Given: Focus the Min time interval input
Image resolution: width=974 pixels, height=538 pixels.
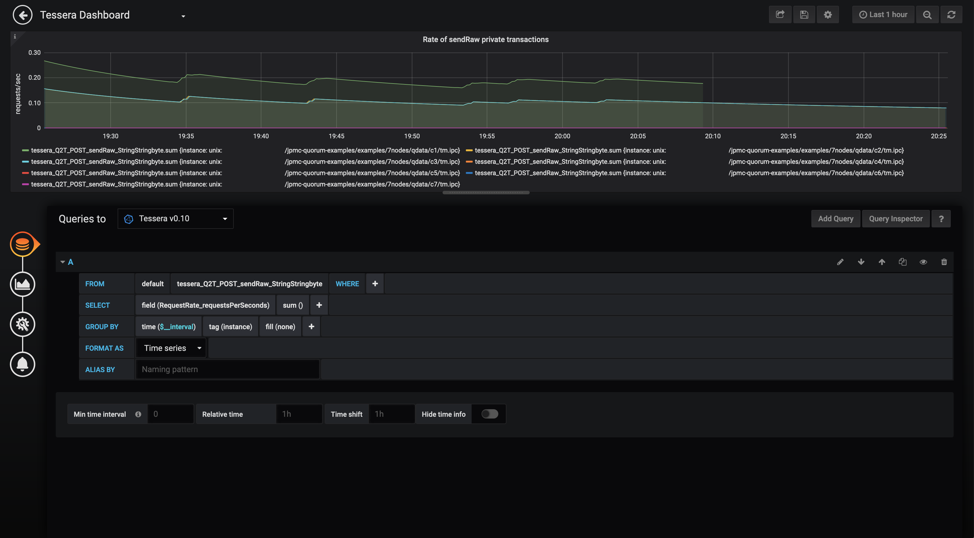Looking at the screenshot, I should pos(170,414).
